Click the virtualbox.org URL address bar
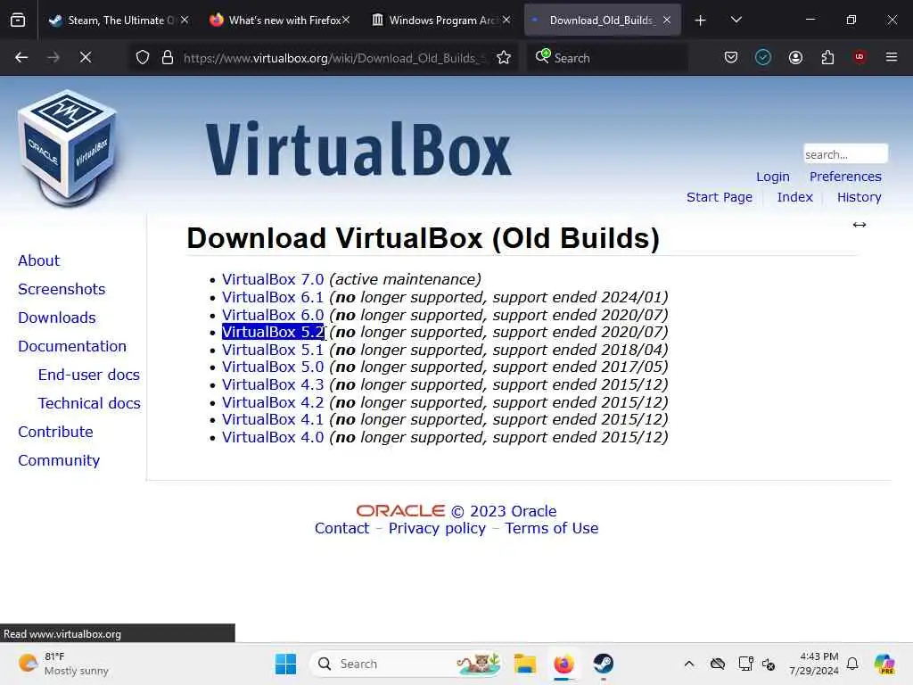 tap(335, 58)
